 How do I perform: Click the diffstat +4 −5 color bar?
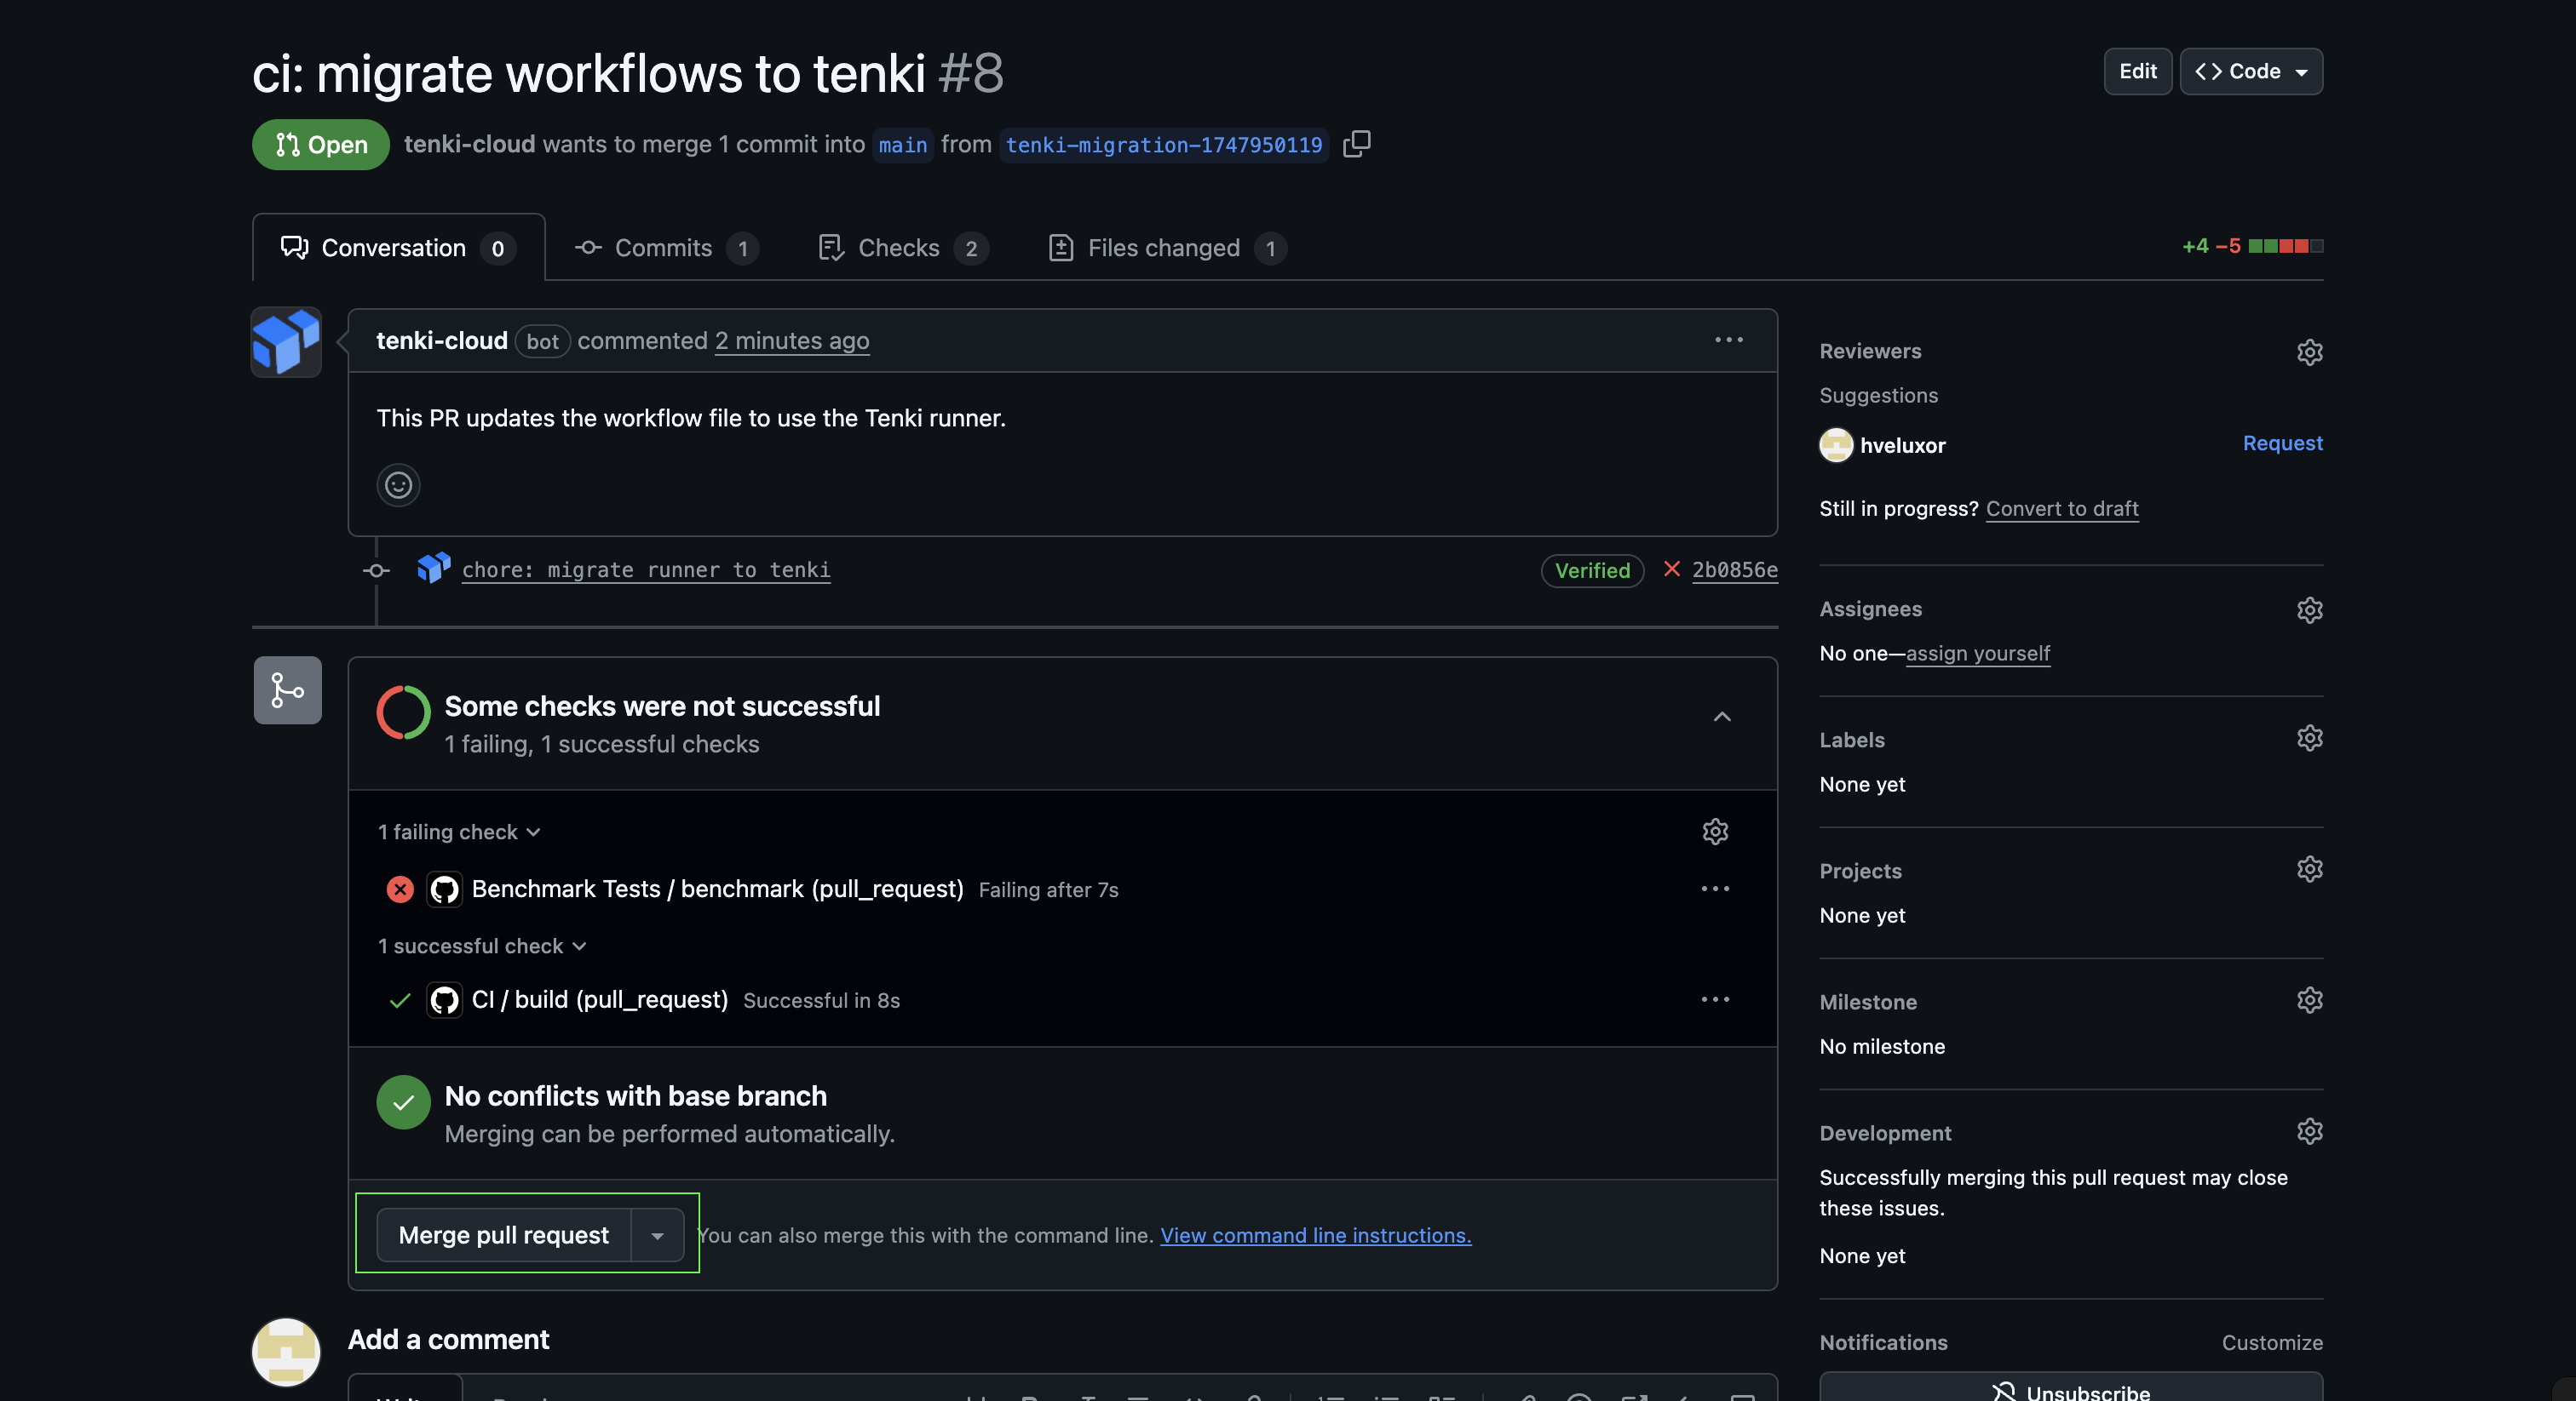[2285, 246]
